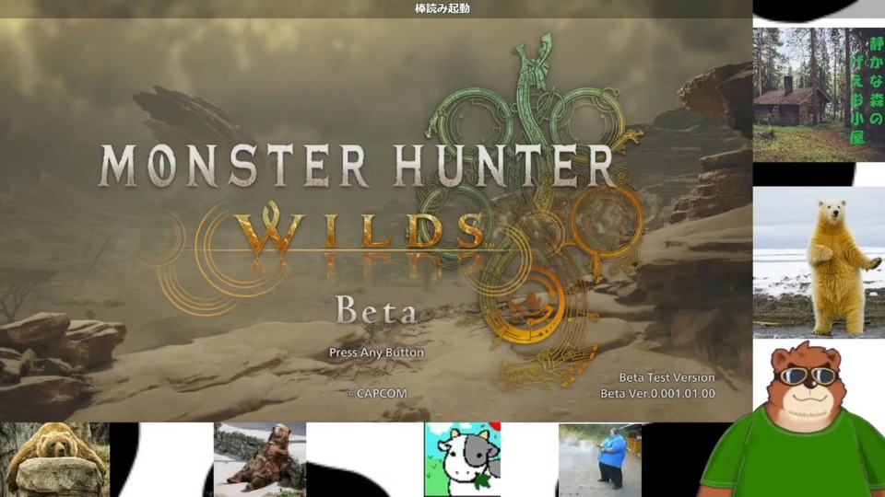Select the bear sitting against wall image
Screen dimensions: 885x497
click(260, 460)
